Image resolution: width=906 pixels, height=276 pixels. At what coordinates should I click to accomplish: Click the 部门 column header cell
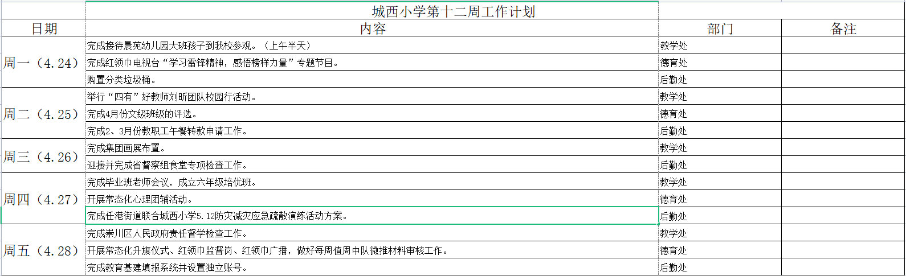(x=720, y=28)
